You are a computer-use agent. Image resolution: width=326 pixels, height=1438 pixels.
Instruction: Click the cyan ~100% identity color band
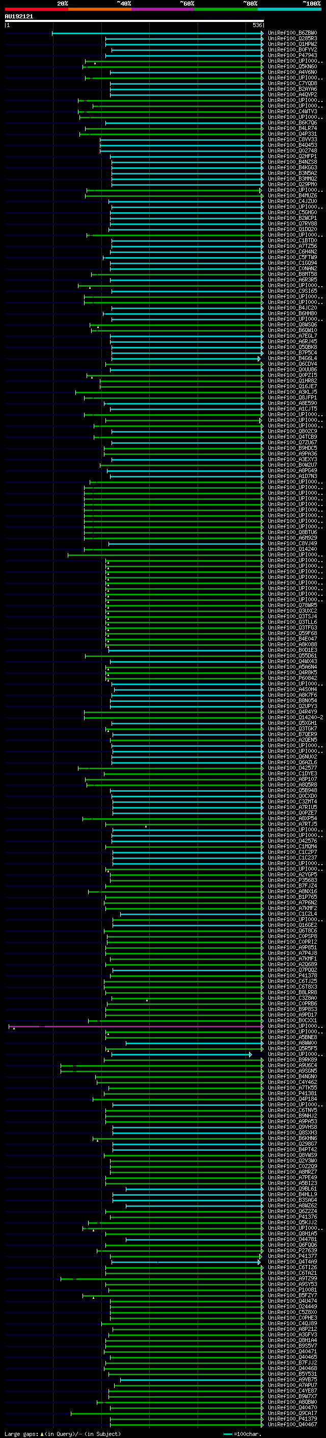pos(290,9)
